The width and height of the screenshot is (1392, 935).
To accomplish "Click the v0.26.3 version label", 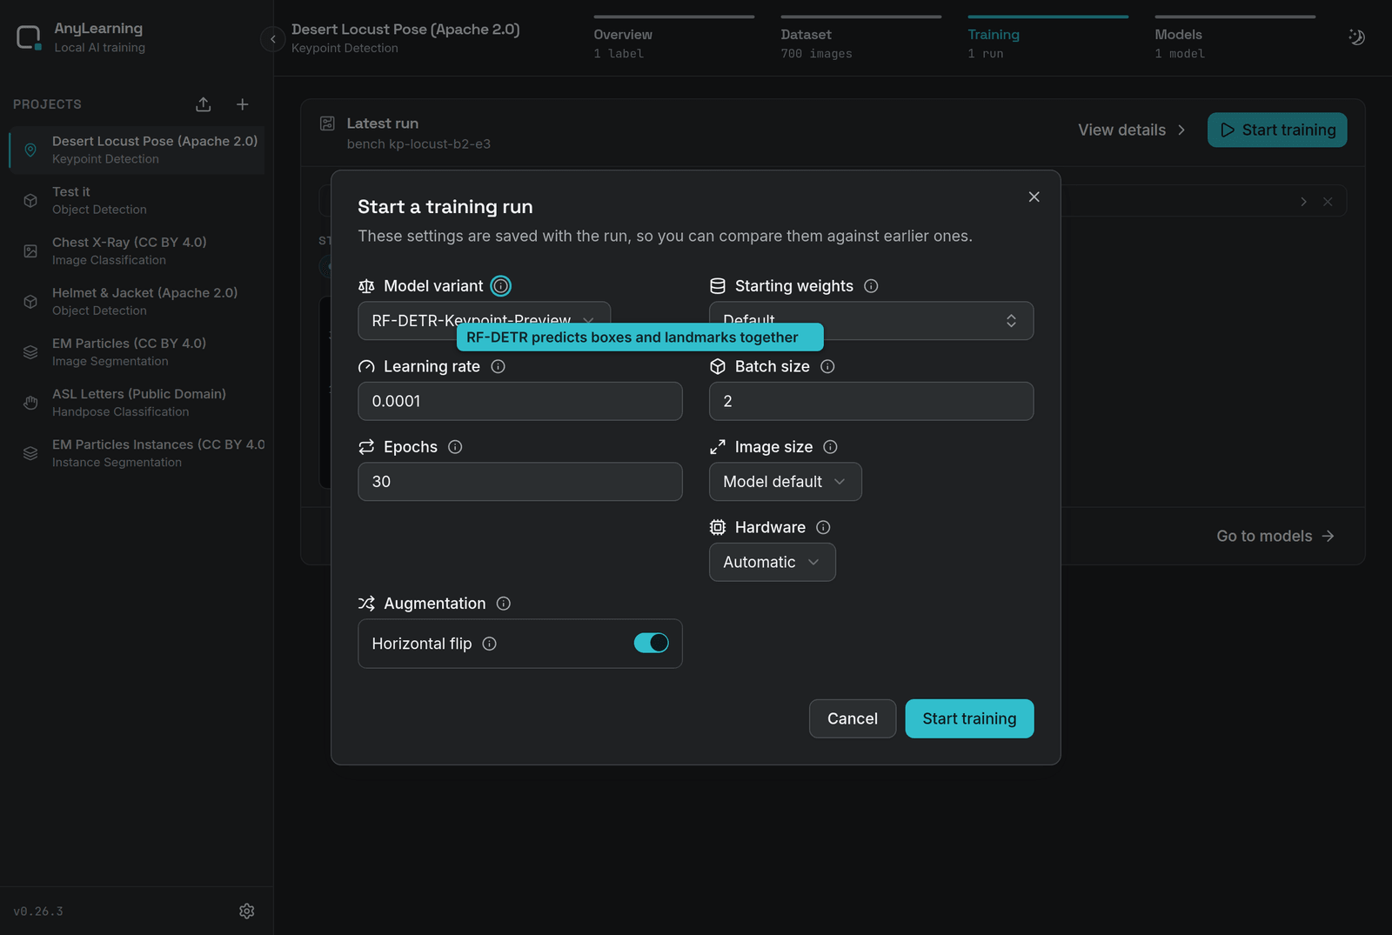I will point(38,912).
